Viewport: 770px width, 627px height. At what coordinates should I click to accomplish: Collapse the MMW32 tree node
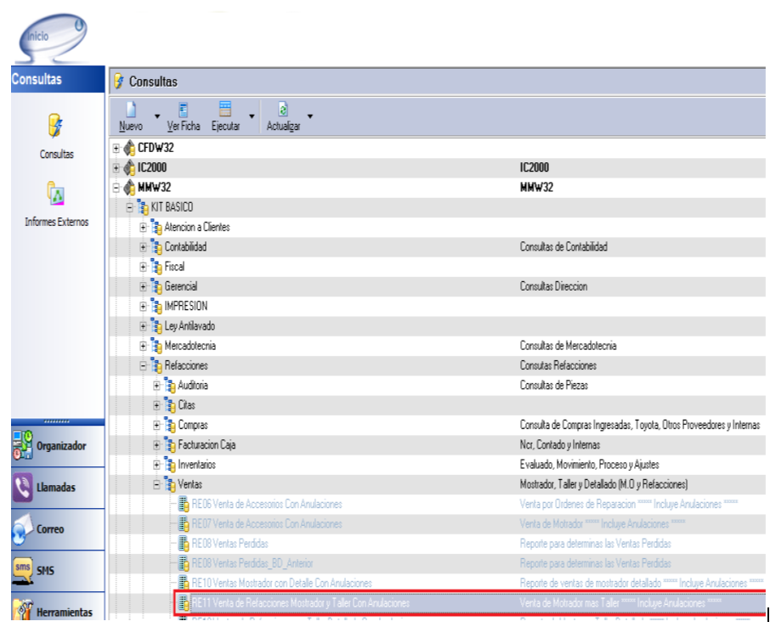(116, 188)
